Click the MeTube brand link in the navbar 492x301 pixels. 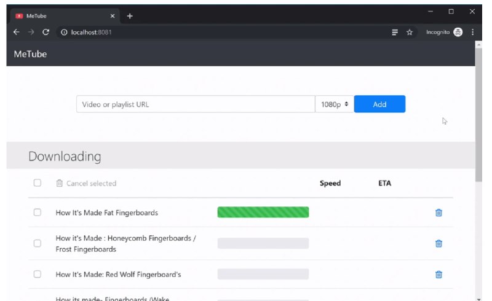pos(30,54)
